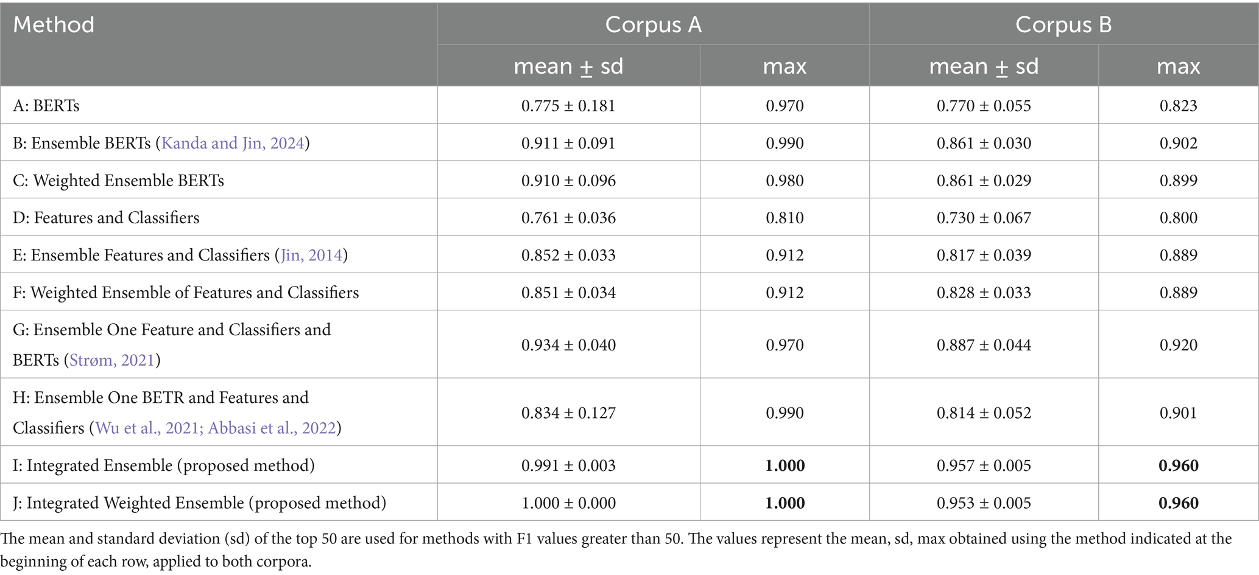Select the D: Features and Classifiers label
Image resolution: width=1259 pixels, height=575 pixels.
coord(106,218)
